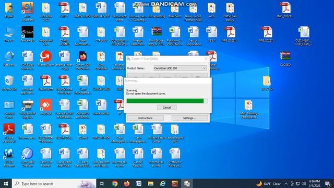Open File Explorer from the taskbar
This screenshot has height=188, width=334.
tap(151, 183)
